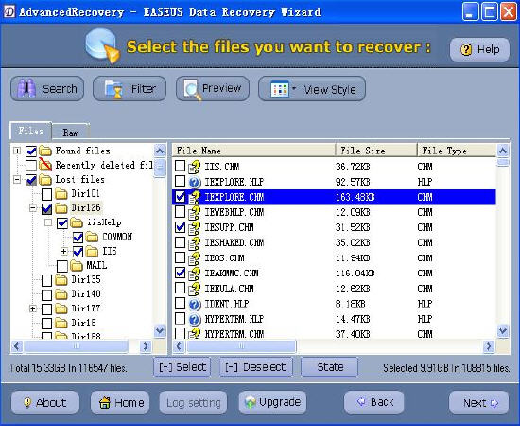Click the [-] Deselect button
520x426 pixels.
(255, 367)
